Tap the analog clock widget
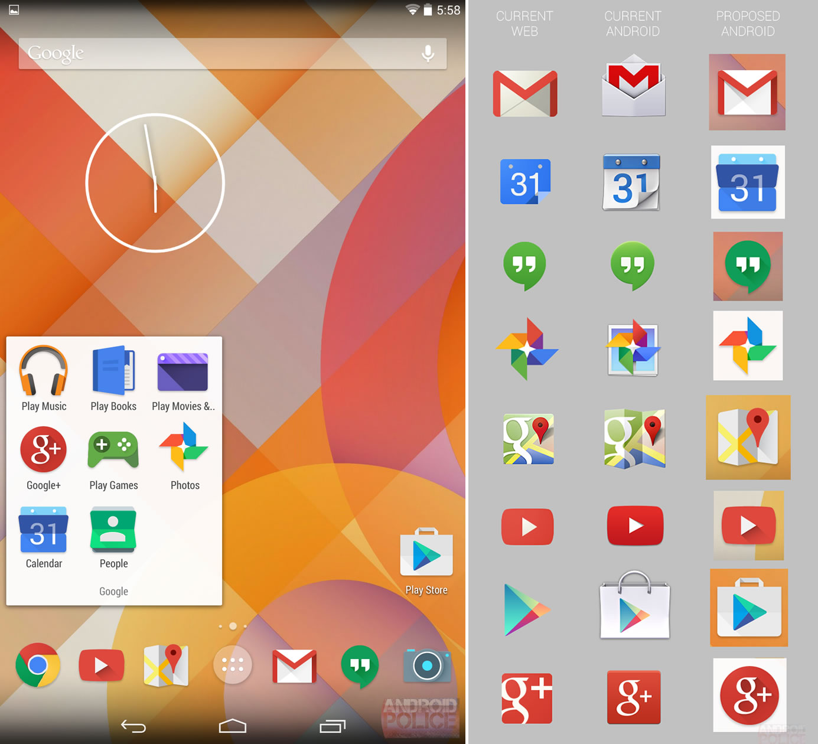 click(x=155, y=182)
